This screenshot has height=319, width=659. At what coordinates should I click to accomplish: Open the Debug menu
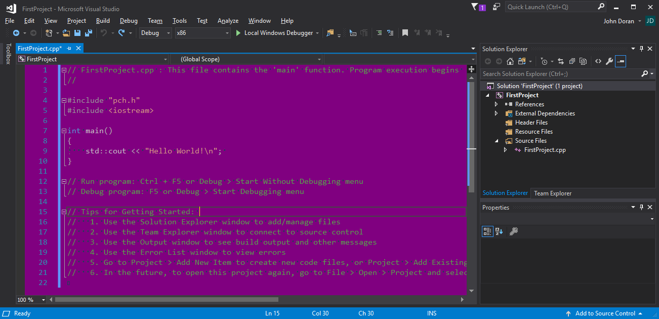tap(129, 21)
